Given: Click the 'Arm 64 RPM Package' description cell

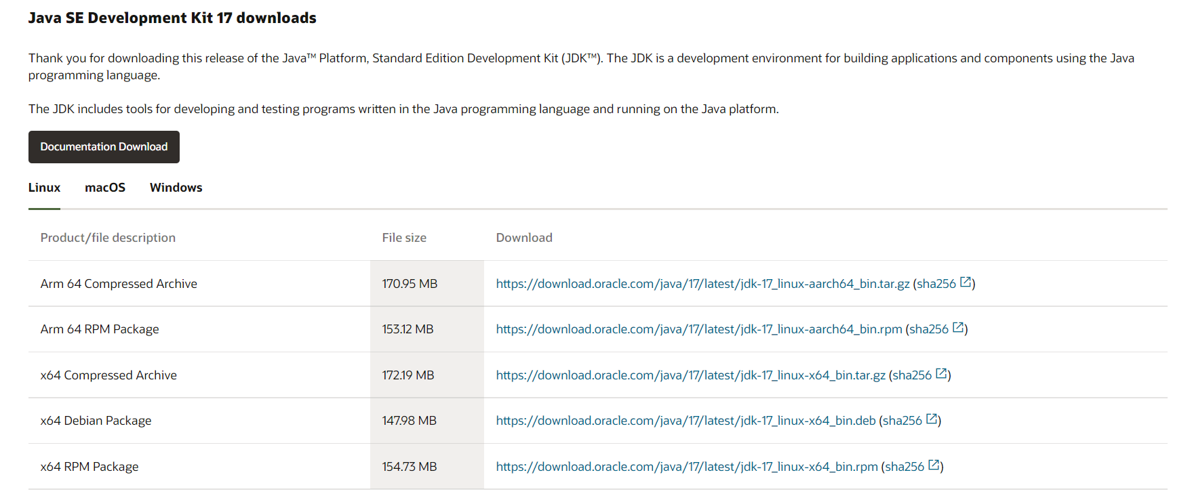Looking at the screenshot, I should [x=199, y=329].
